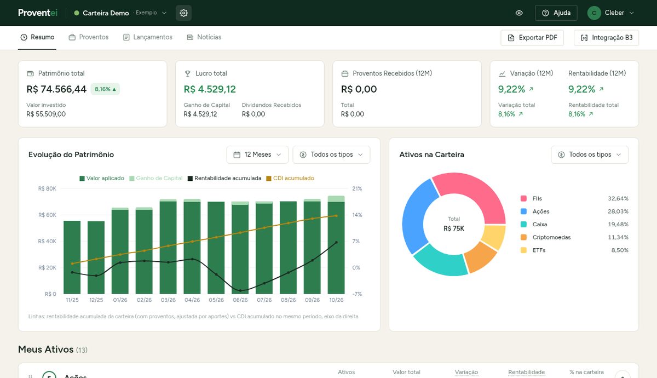Click the arrow next to Variação total 8,16%
This screenshot has width=657, height=378.
pyautogui.click(x=521, y=114)
